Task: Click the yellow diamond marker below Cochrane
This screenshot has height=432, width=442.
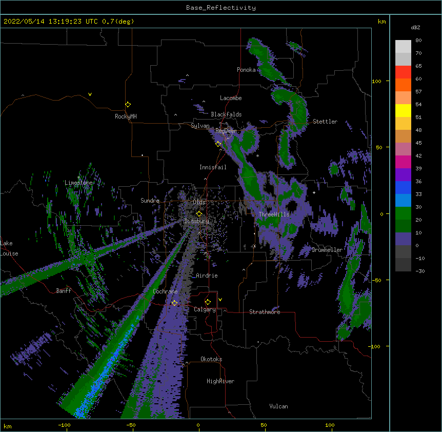Action: tap(174, 303)
